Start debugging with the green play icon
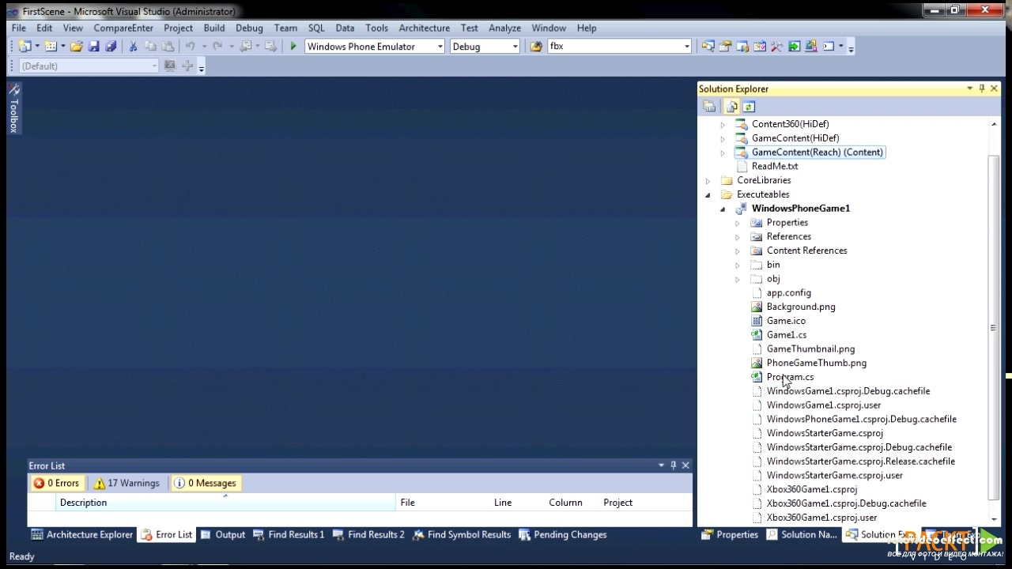The width and height of the screenshot is (1012, 569). point(293,47)
